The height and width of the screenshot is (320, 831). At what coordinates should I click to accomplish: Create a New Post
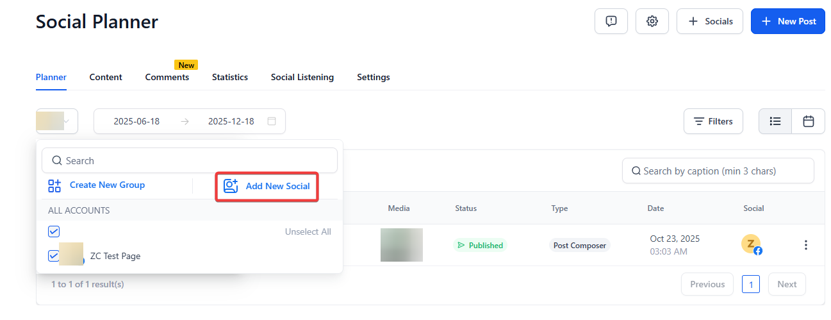pos(788,21)
